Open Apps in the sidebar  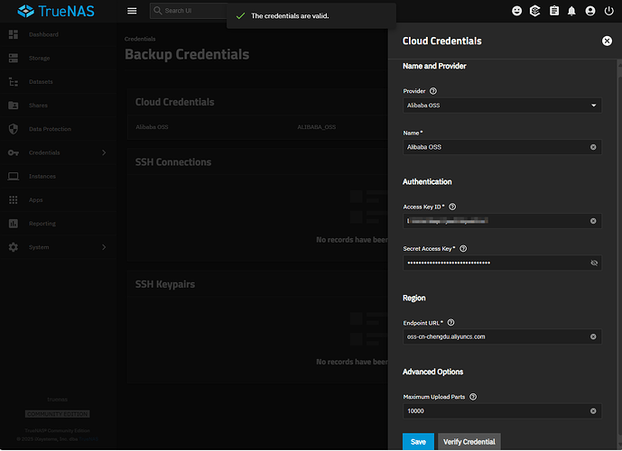click(58, 200)
